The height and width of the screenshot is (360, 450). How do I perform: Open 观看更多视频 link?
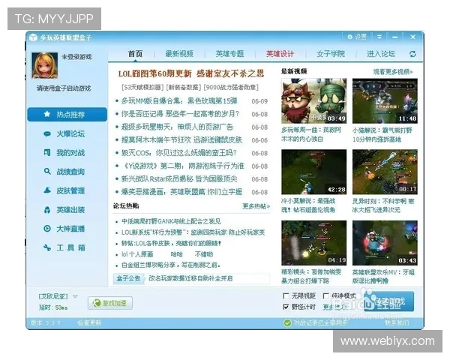click(393, 72)
